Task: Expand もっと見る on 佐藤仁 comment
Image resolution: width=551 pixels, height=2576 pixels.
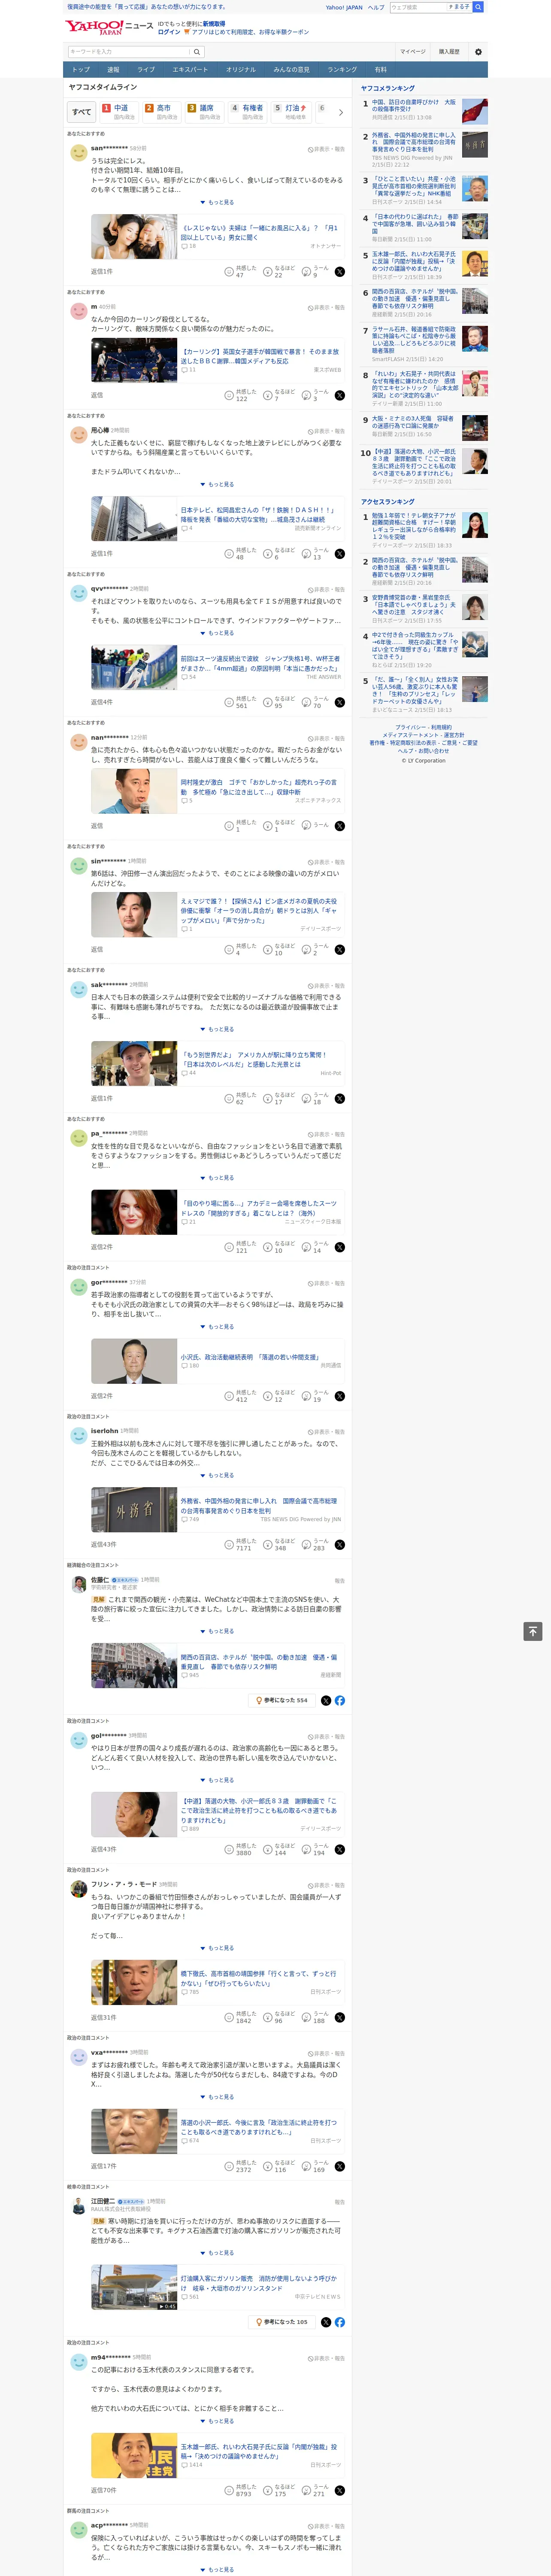Action: tap(218, 1631)
